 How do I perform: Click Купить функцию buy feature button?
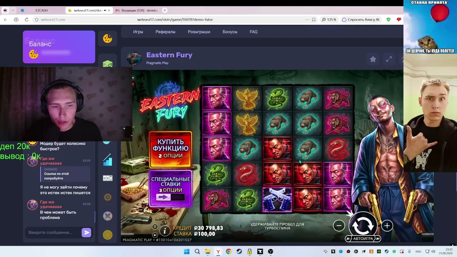click(x=171, y=149)
